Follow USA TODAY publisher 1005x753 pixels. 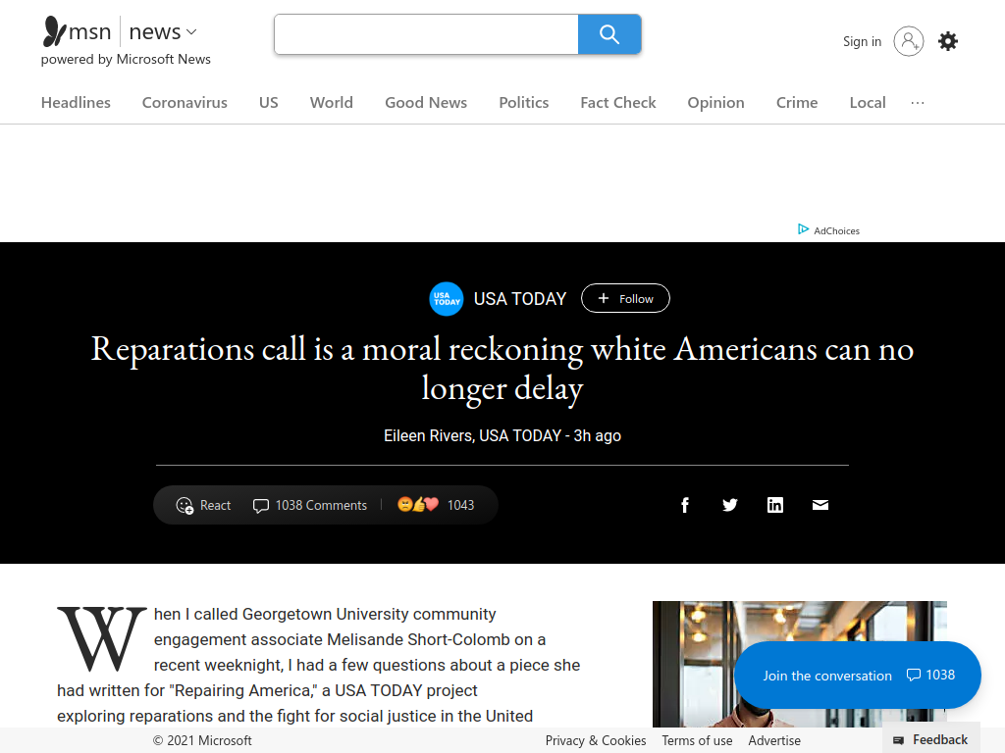pos(625,298)
